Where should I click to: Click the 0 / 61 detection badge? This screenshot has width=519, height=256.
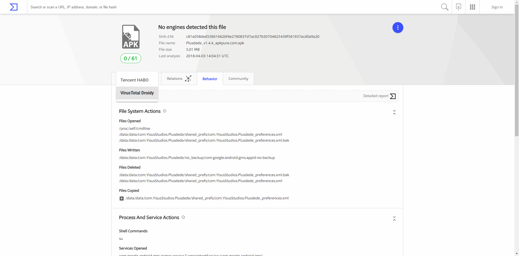point(131,58)
